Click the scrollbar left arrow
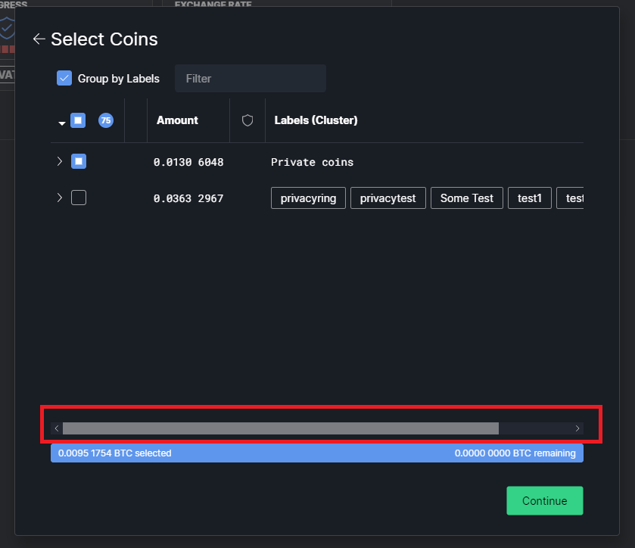Viewport: 635px width, 548px height. point(57,428)
